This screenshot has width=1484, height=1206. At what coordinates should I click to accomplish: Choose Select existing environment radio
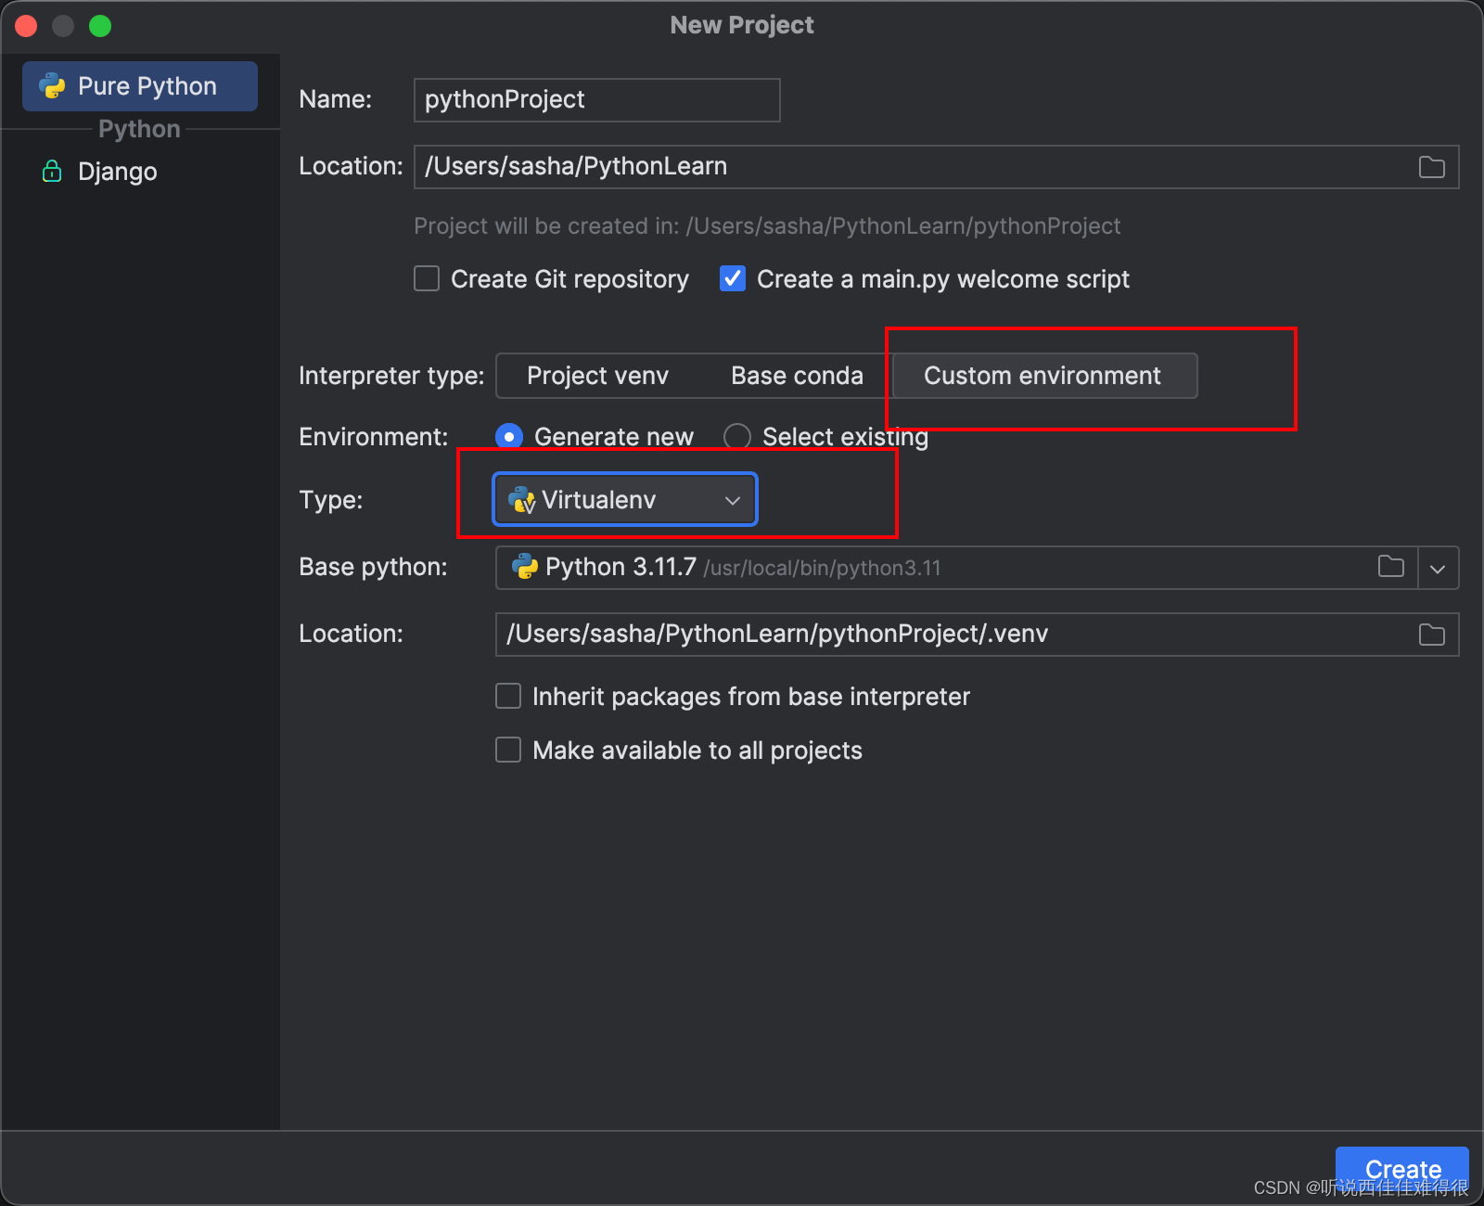(737, 436)
